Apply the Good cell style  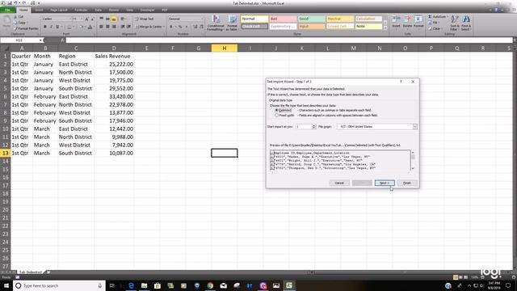311,19
